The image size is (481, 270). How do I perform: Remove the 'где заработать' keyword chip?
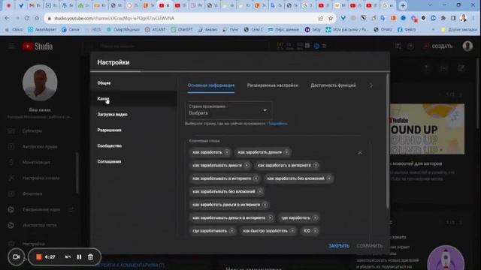316,217
